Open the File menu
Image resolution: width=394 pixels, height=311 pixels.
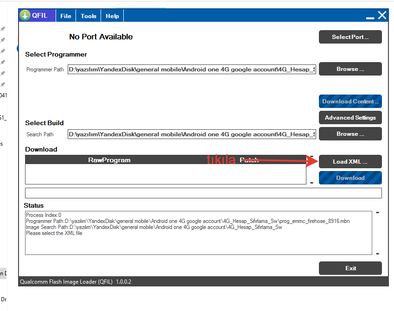66,16
